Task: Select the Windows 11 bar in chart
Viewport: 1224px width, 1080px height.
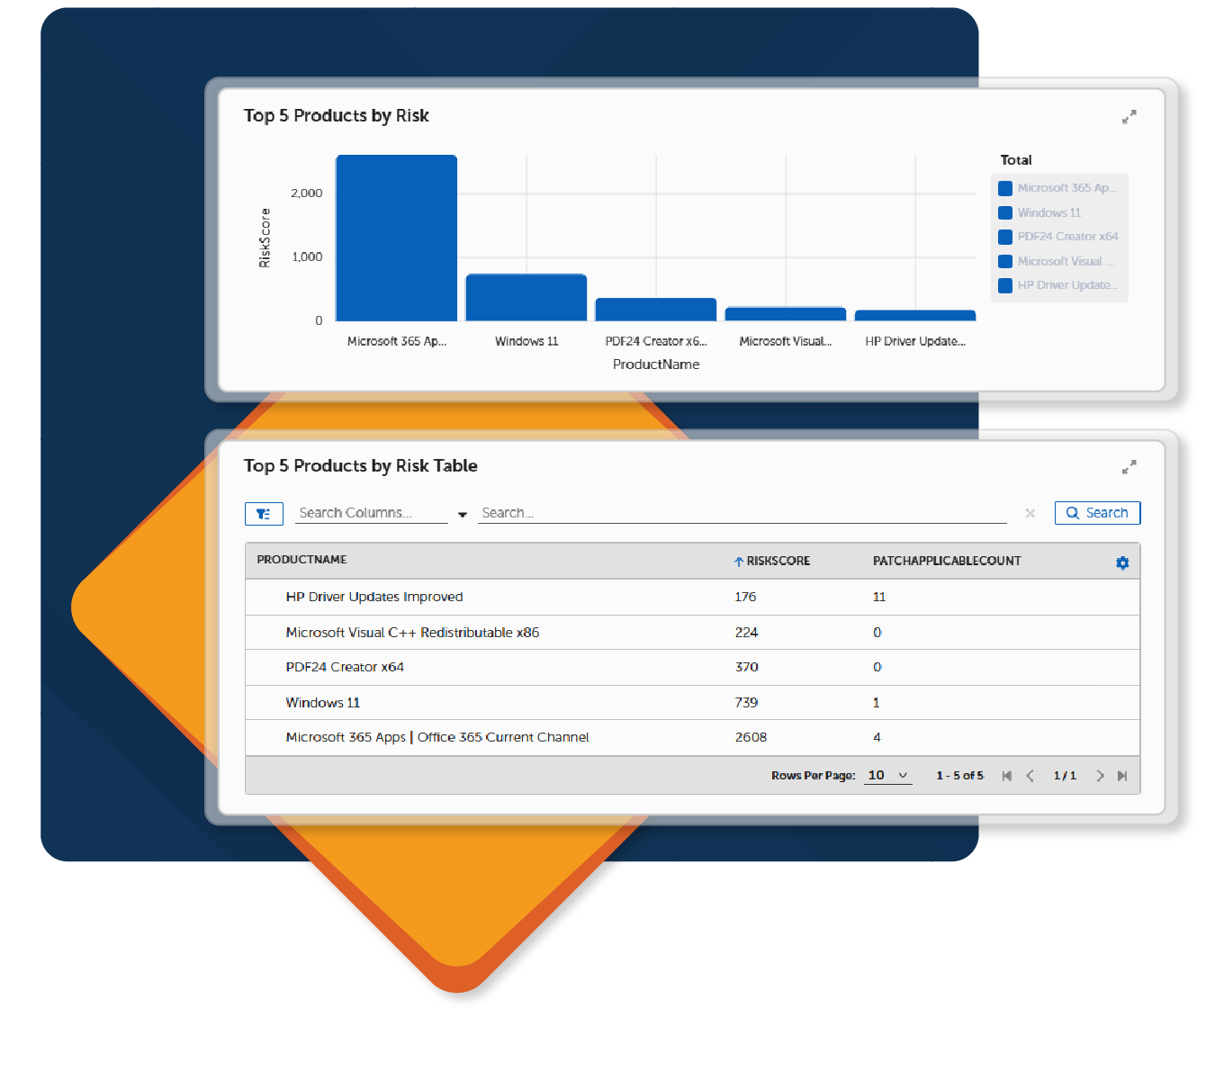Action: [x=526, y=298]
